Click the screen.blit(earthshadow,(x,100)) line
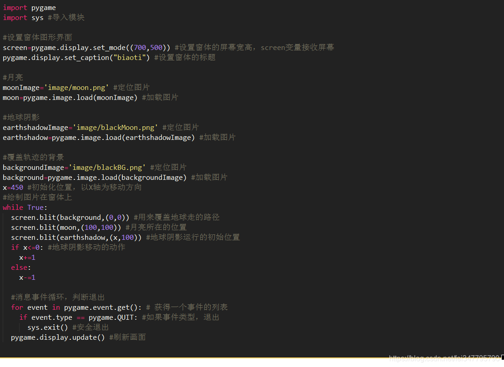The image size is (504, 367). coord(126,238)
